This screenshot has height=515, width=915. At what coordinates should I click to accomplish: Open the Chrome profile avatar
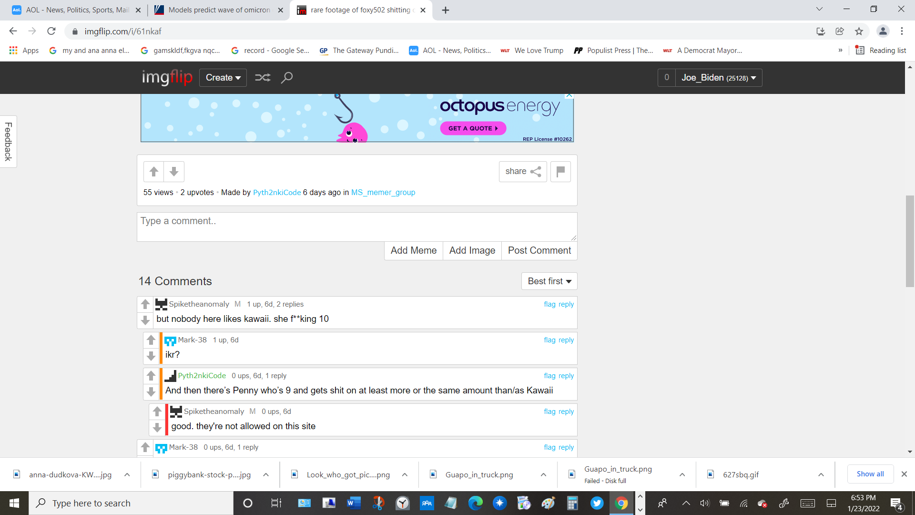tap(883, 31)
